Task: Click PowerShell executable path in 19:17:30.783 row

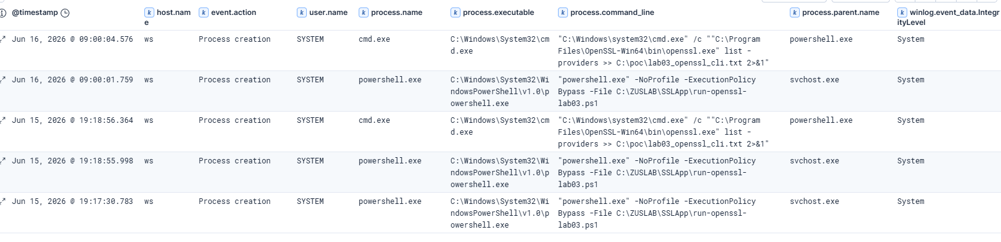Action: click(x=500, y=213)
